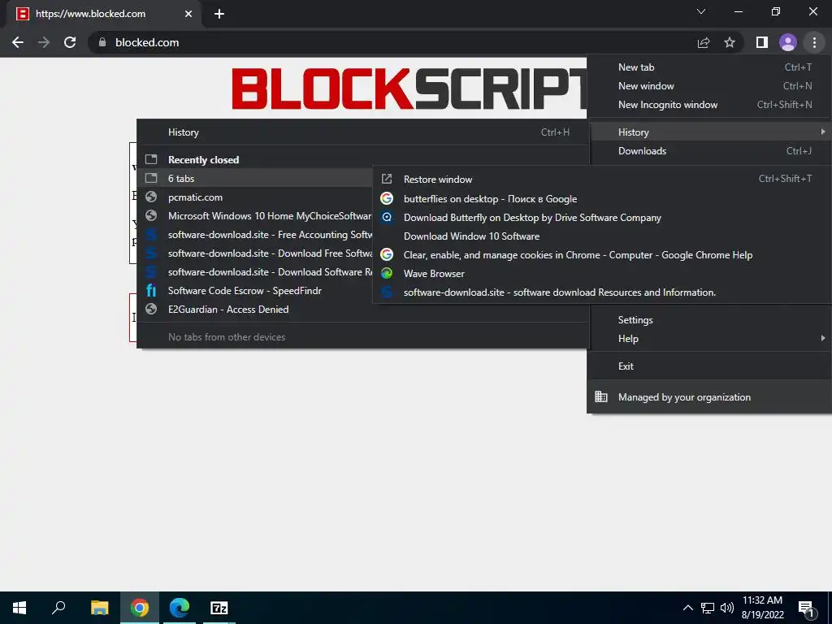Expand the Help submenu
The image size is (832, 624).
point(708,339)
